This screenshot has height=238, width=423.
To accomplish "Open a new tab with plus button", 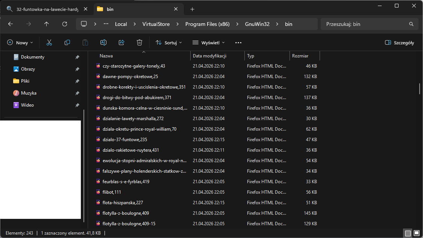I will click(x=193, y=9).
